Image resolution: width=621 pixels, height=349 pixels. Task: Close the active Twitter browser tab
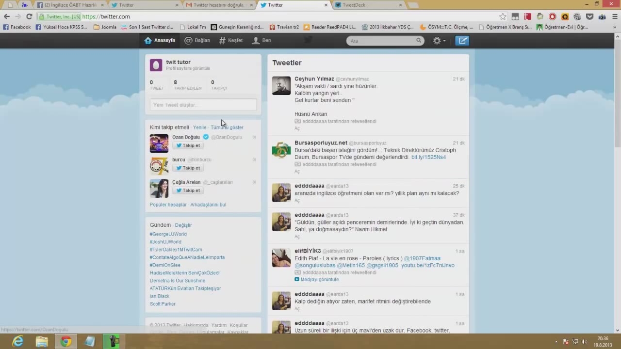(x=326, y=5)
